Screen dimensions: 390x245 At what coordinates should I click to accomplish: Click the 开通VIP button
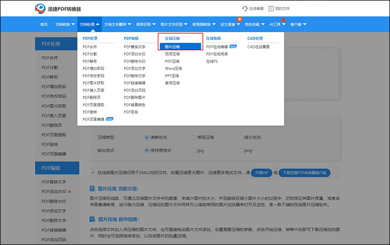[x=262, y=172]
